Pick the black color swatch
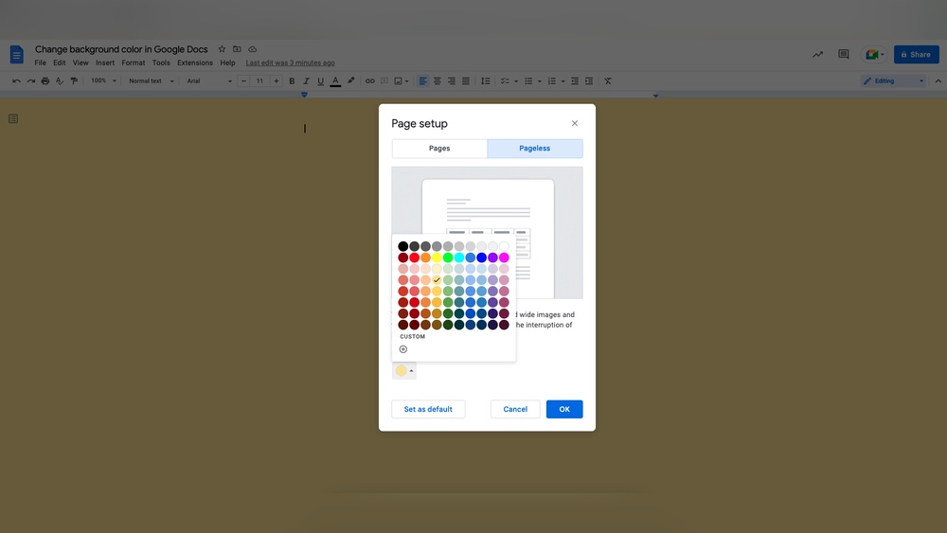The height and width of the screenshot is (533, 947). click(403, 246)
